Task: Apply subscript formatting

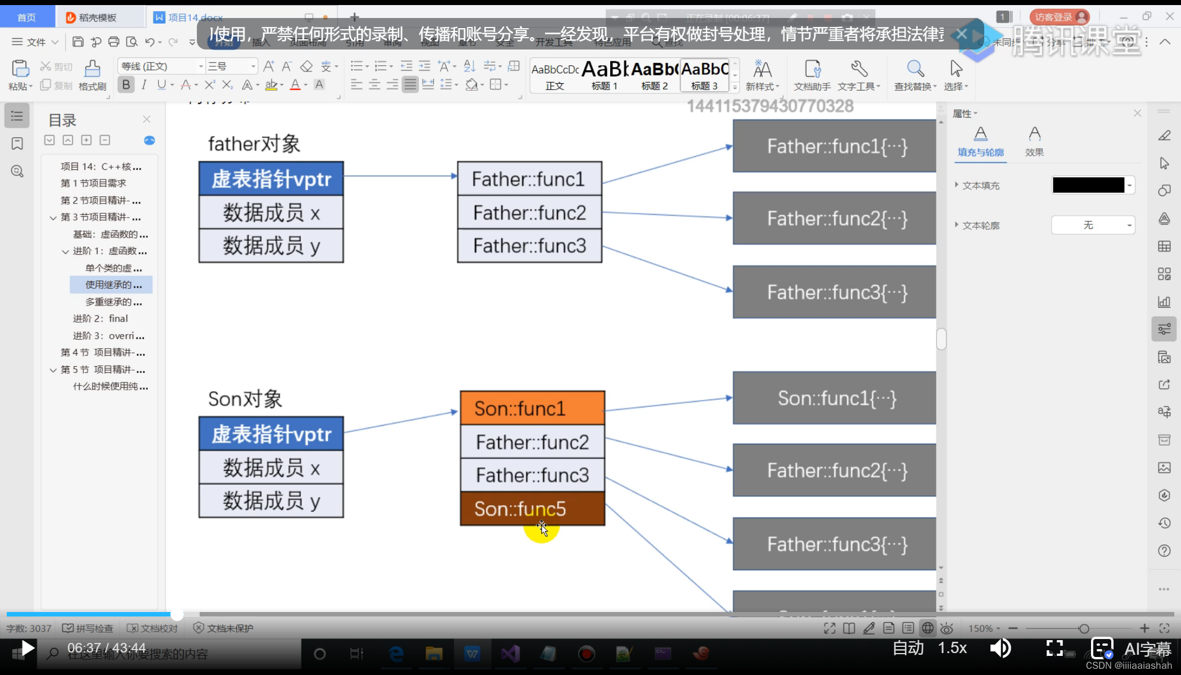Action: click(x=227, y=85)
